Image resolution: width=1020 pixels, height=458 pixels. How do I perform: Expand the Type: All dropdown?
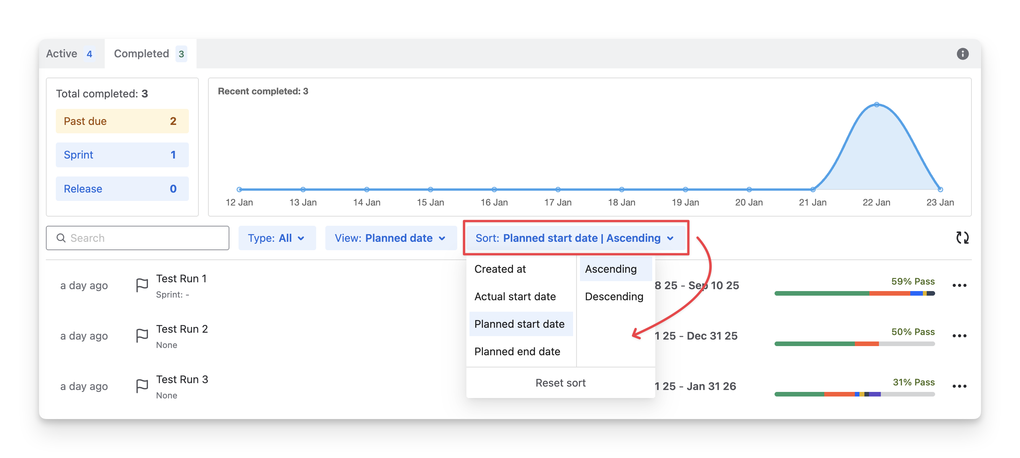(x=276, y=238)
